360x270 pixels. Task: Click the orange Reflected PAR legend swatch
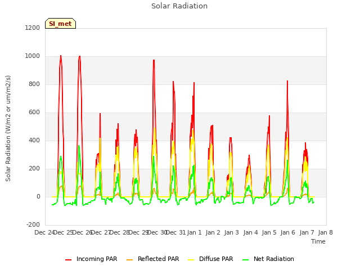[130, 260]
